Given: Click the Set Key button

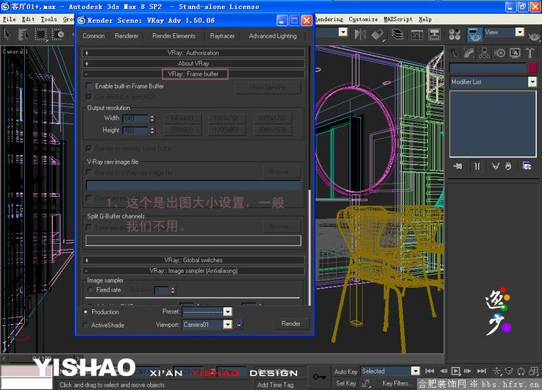Looking at the screenshot, I should tap(346, 383).
